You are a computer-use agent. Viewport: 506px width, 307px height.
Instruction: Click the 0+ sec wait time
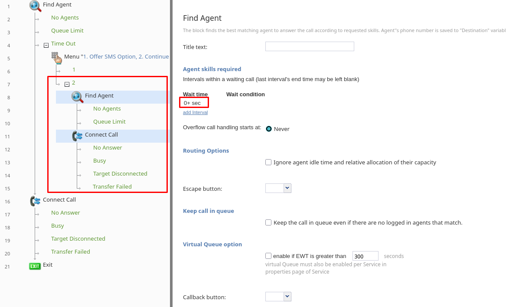(x=193, y=103)
